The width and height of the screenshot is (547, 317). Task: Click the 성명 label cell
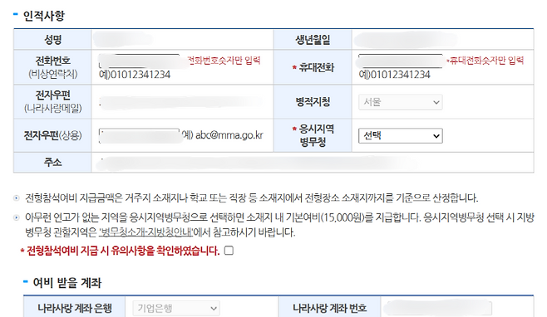(52, 39)
